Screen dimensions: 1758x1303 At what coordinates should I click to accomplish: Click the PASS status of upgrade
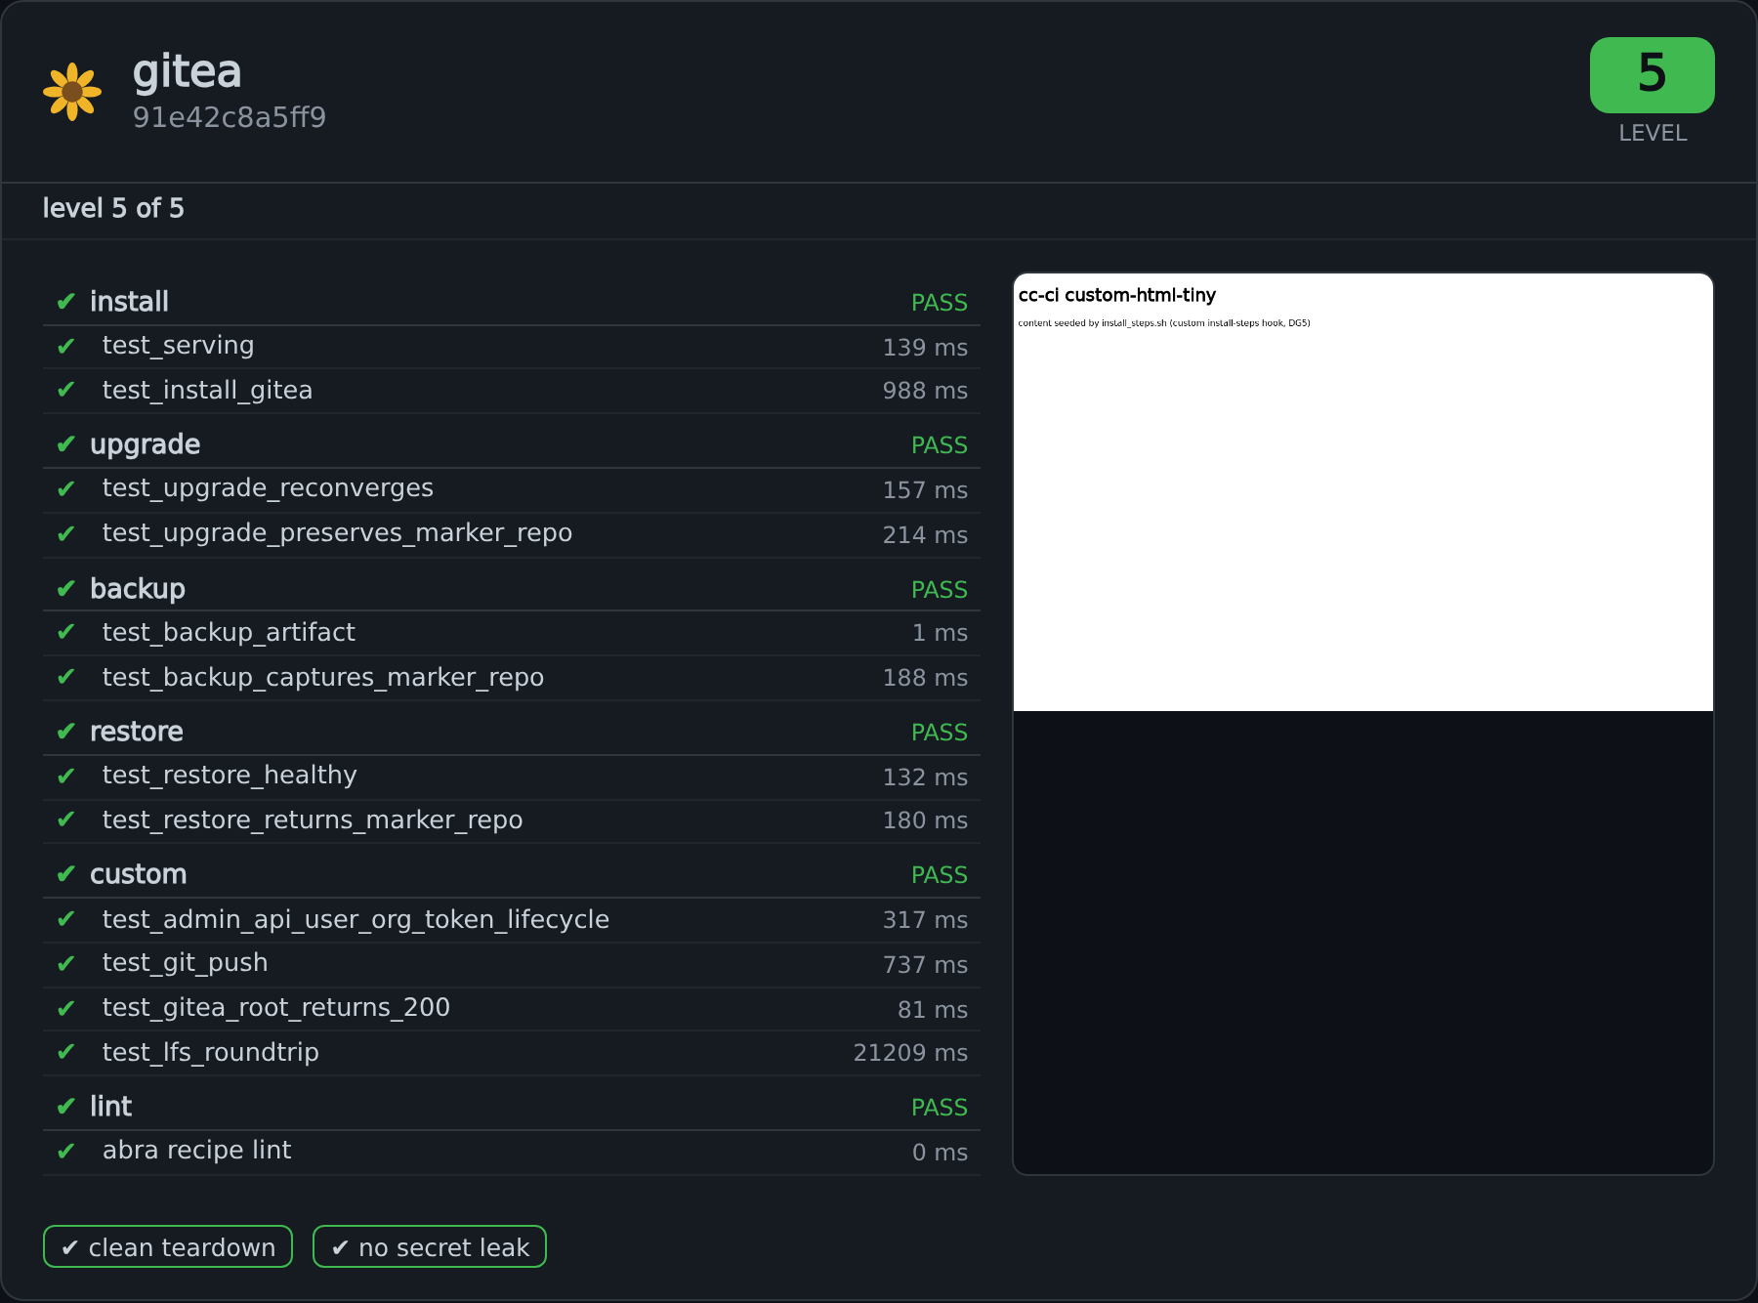coord(940,445)
